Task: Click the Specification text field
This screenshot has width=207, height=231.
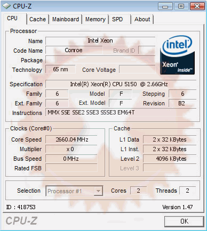Action: click(x=121, y=84)
